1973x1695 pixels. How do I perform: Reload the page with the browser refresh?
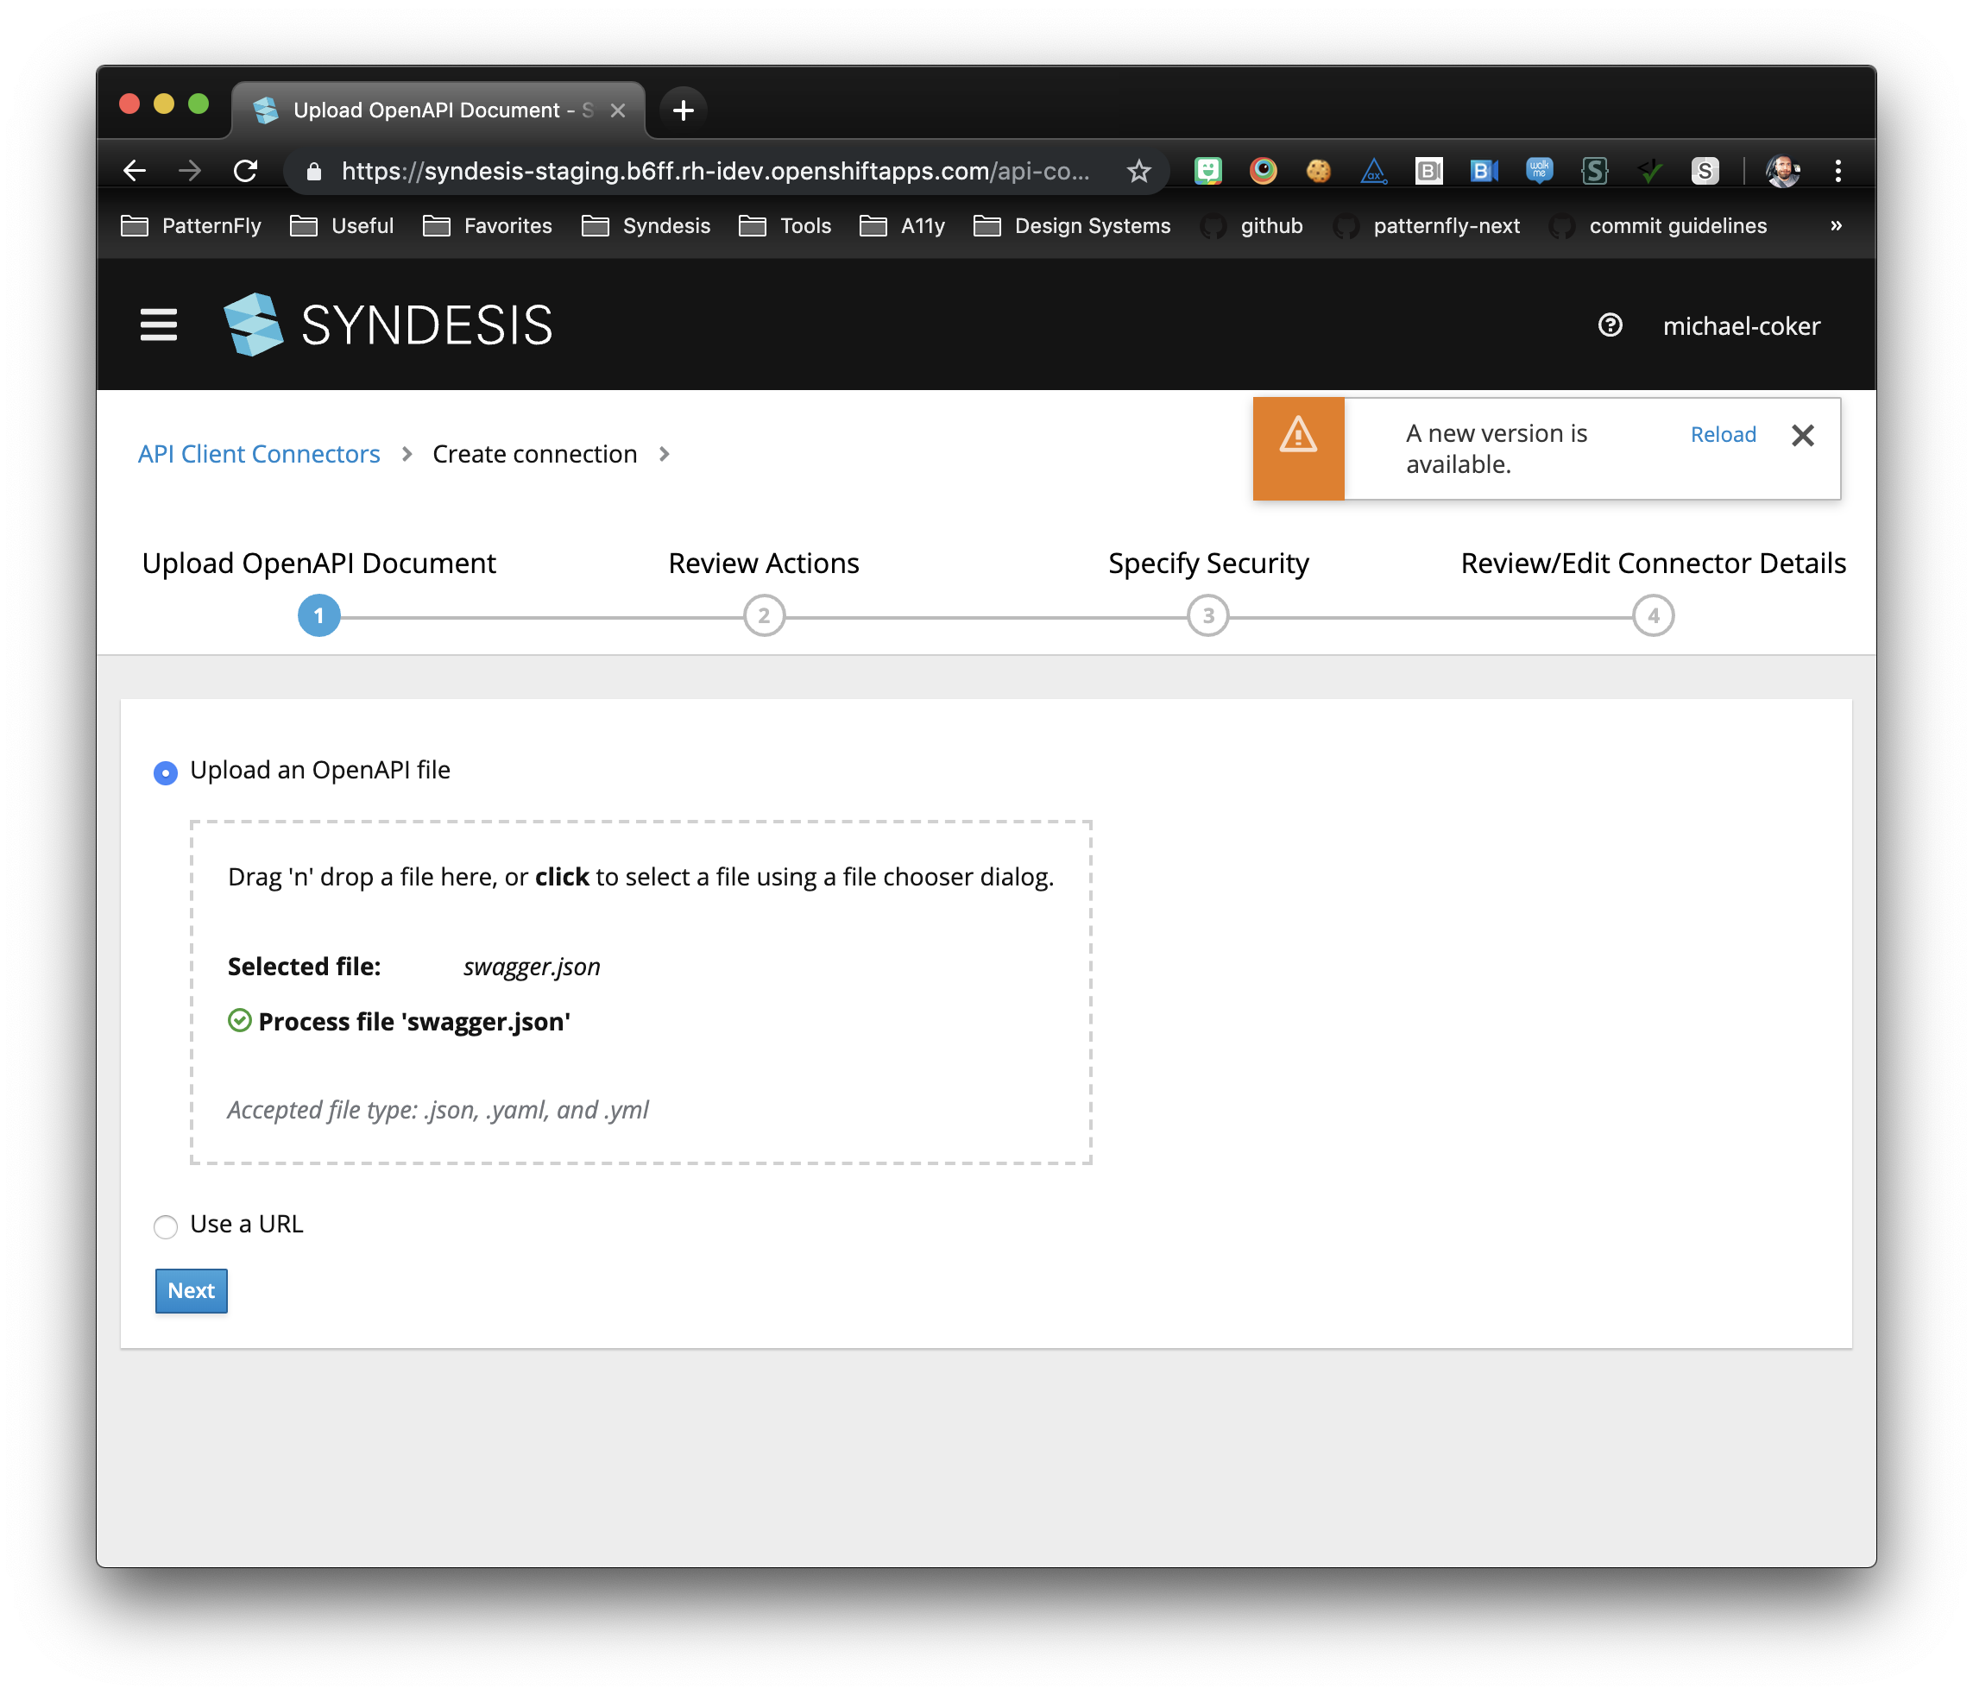(246, 171)
